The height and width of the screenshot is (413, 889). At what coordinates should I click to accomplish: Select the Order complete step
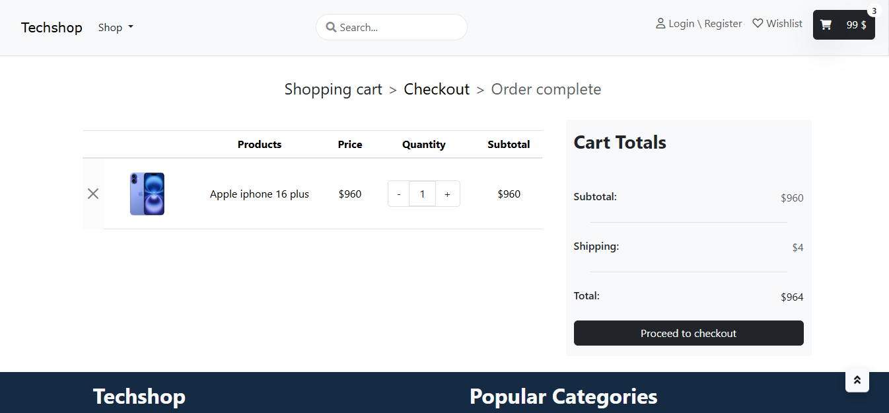point(546,89)
